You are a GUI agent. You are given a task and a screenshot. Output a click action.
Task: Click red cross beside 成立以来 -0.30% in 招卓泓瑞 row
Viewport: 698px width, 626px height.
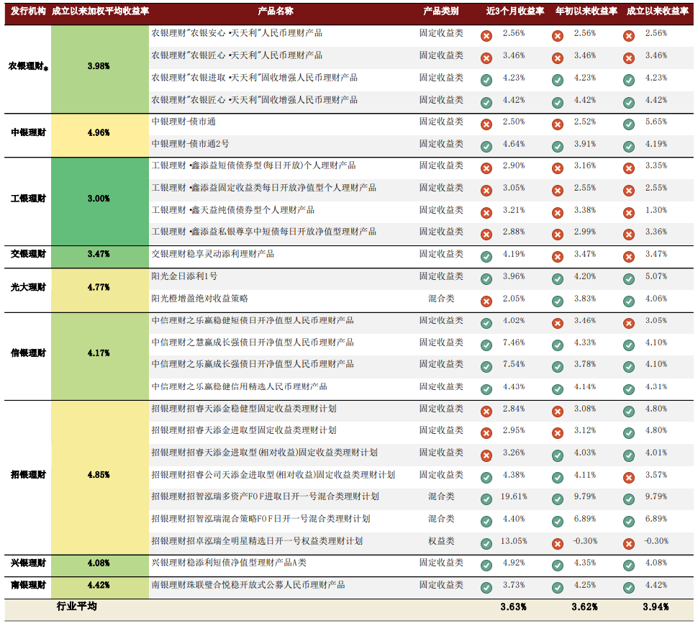628,544
